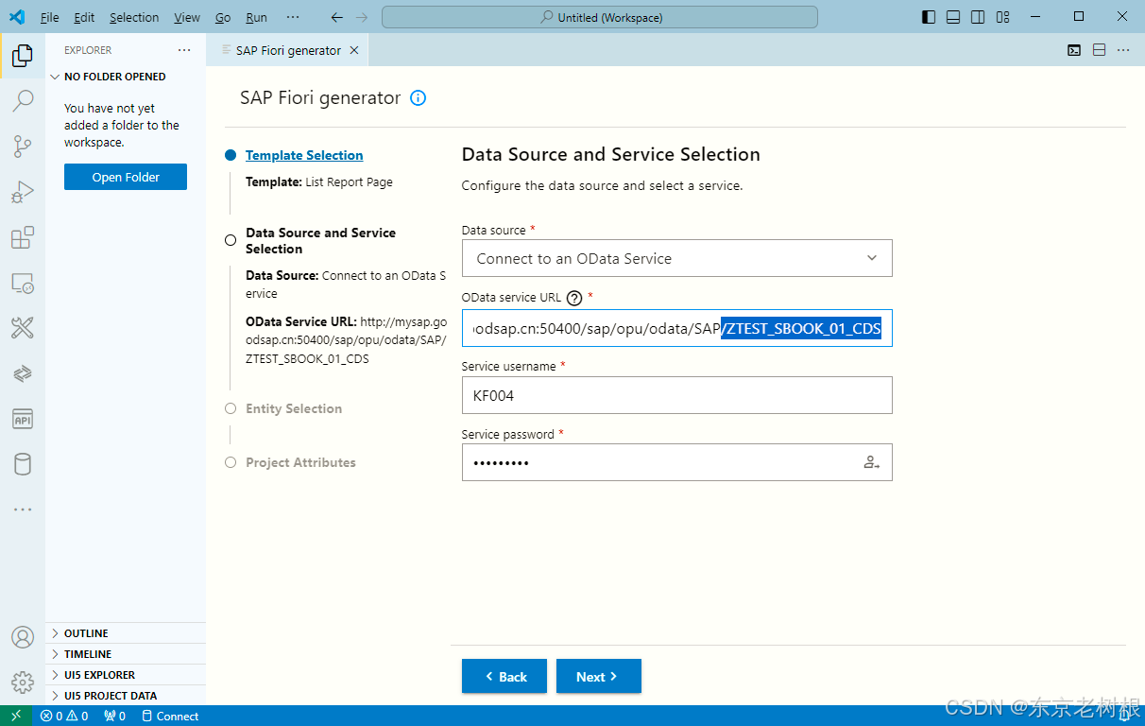Click the Service password field

tap(676, 462)
